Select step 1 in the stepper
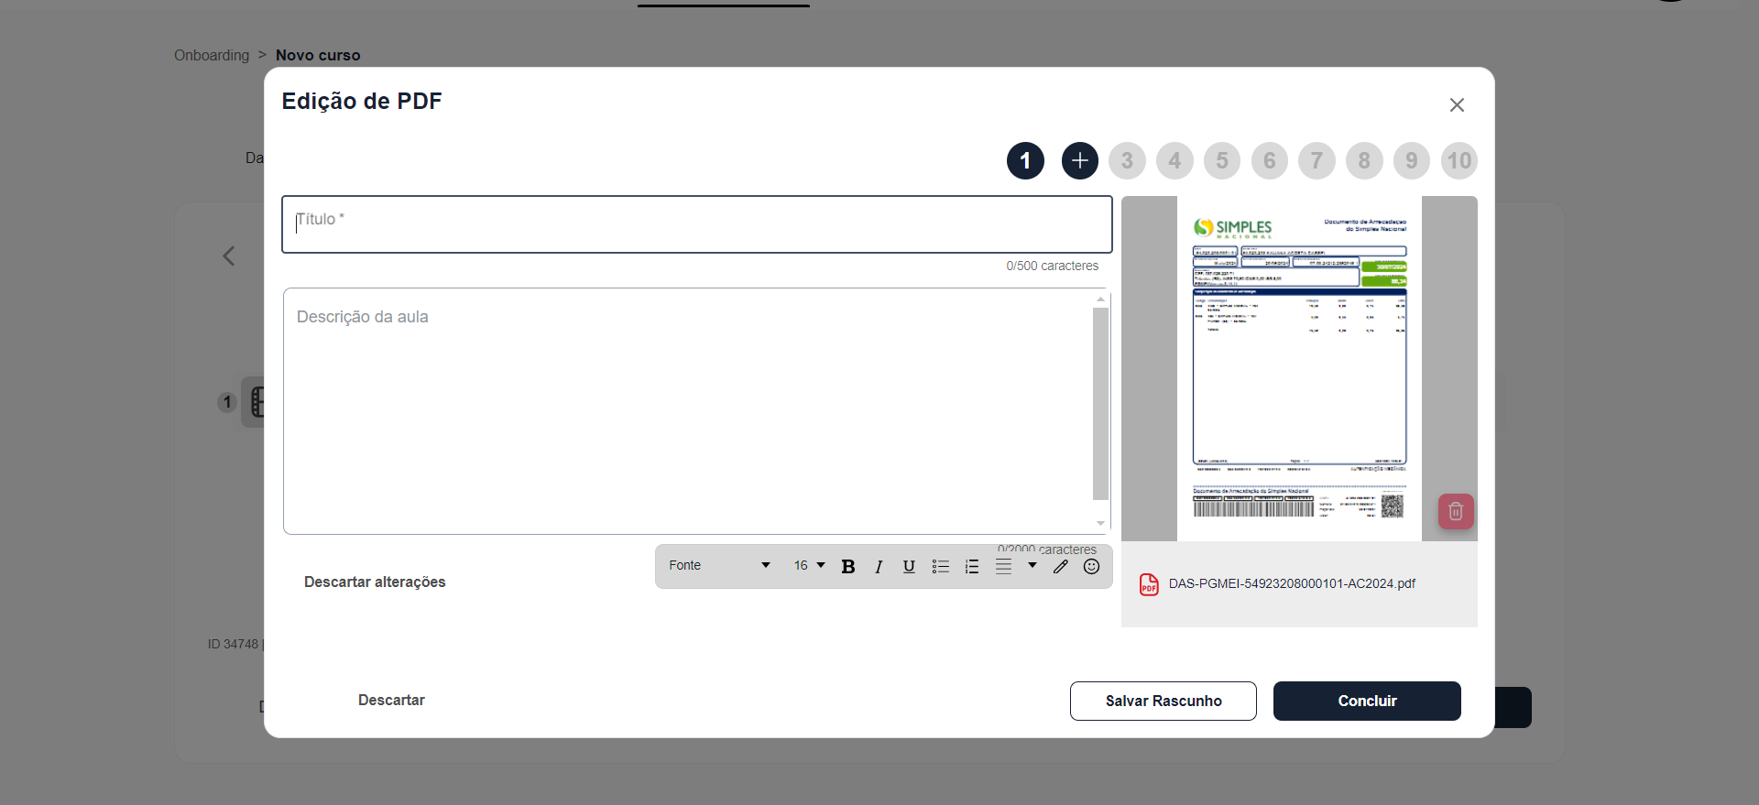The image size is (1759, 805). 1025,161
